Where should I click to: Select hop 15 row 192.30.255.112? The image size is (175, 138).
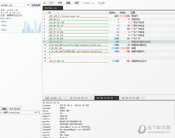coord(108,61)
